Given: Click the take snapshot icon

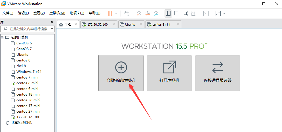Looking at the screenshot, I should pyautogui.click(x=139, y=13).
